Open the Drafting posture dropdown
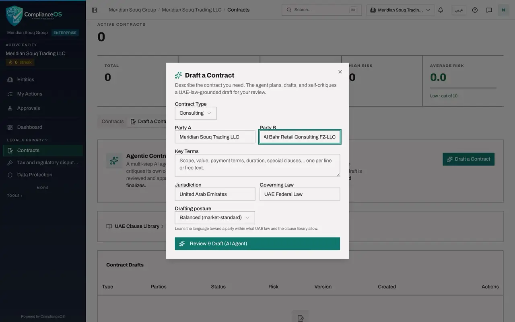The image size is (515, 322). tap(215, 217)
